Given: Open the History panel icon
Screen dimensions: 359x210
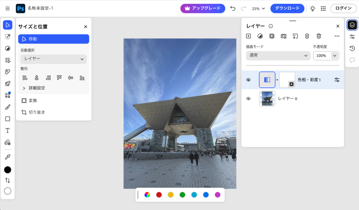Looking at the screenshot, I should tap(352, 48).
